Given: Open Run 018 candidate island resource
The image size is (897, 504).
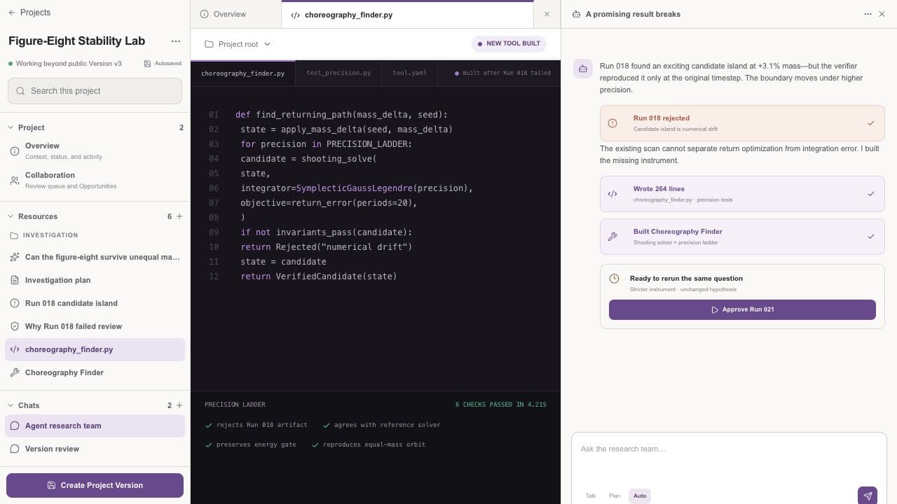Looking at the screenshot, I should (95, 303).
